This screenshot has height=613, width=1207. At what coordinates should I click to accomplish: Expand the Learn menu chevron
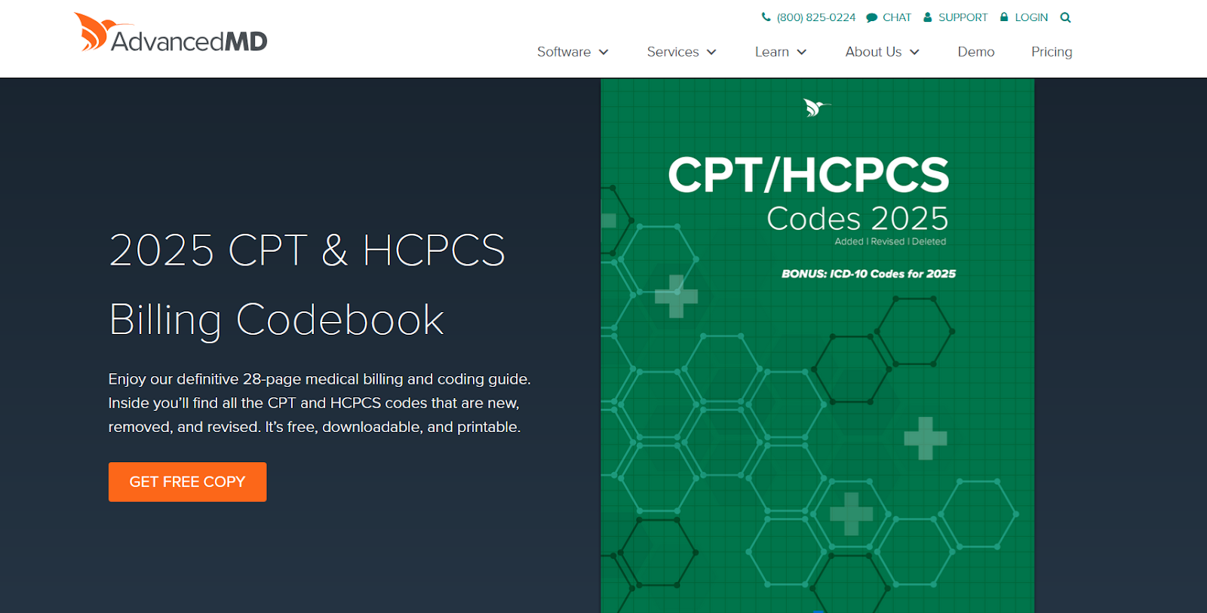click(x=802, y=52)
